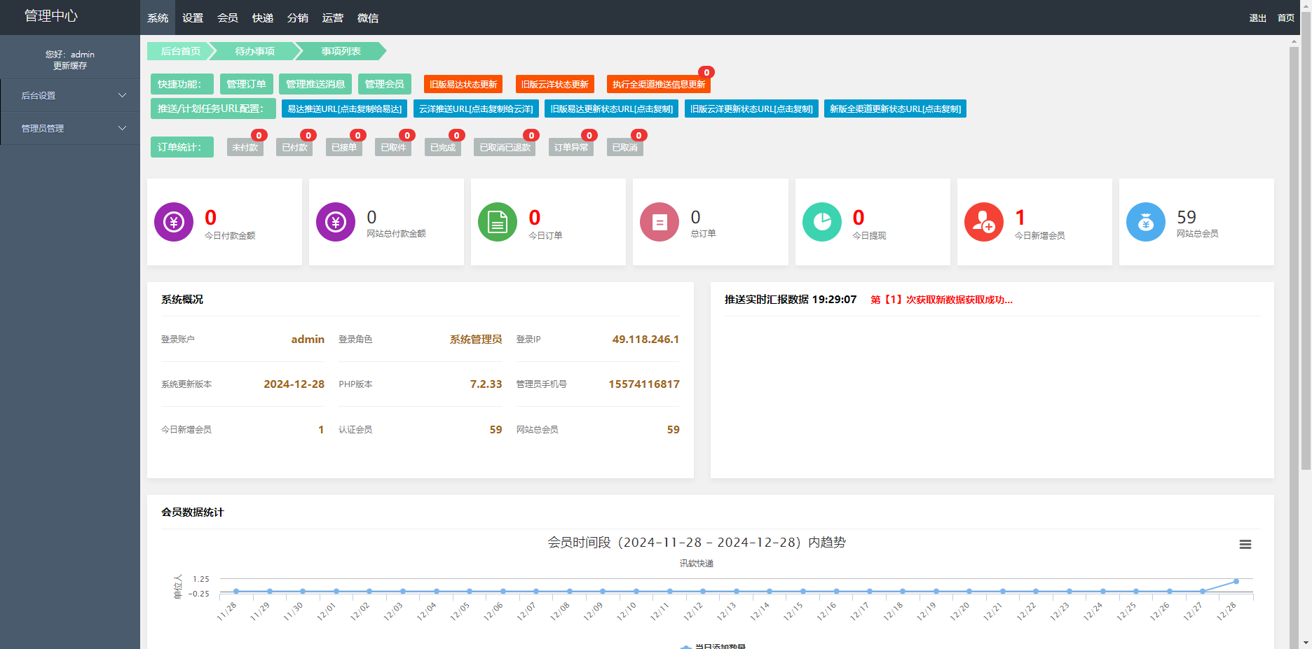
Task: Click the 更新缓存 link
Action: coord(70,65)
